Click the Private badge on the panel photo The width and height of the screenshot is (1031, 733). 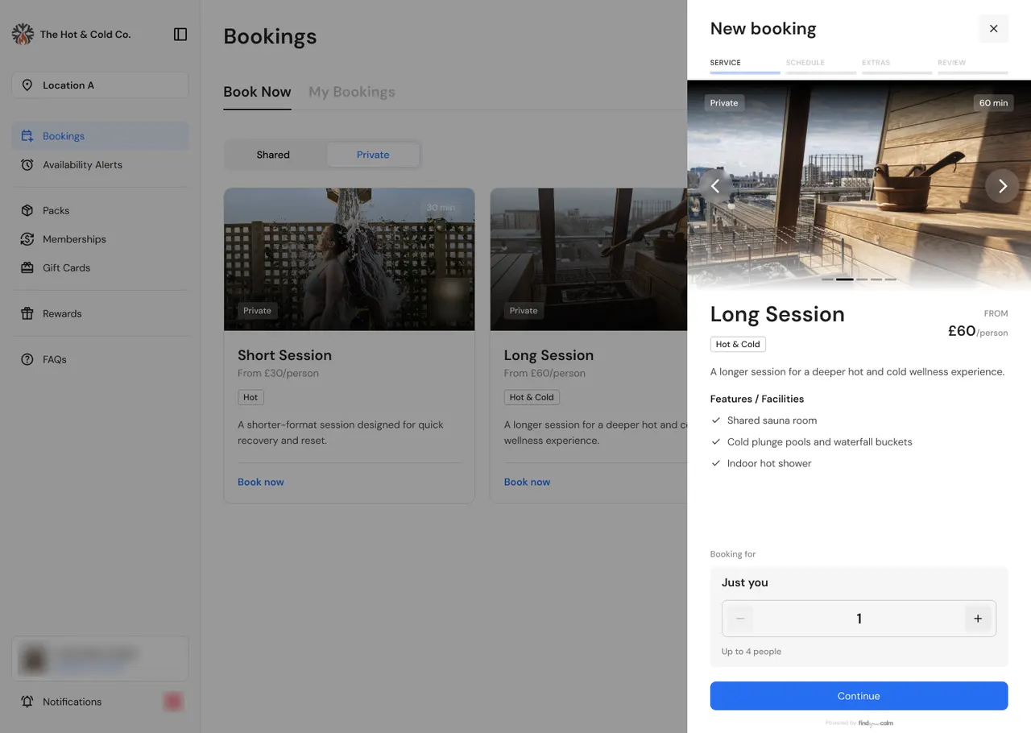point(724,103)
